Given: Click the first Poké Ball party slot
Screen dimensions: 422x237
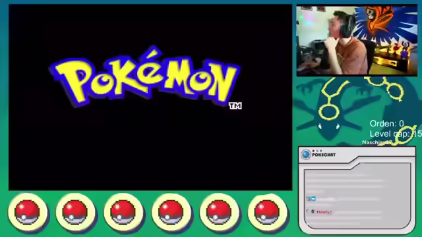Looking at the screenshot, I should 28,212.
